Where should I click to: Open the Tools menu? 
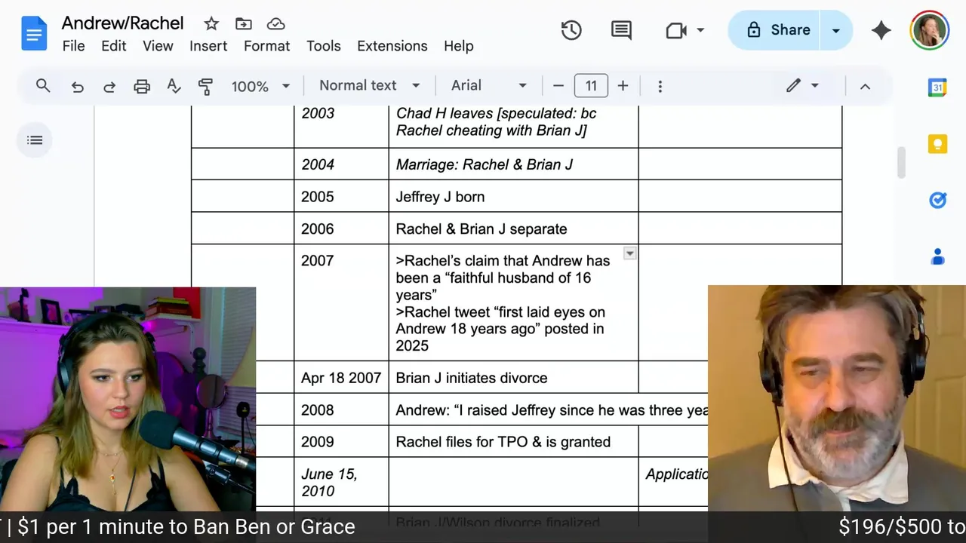pyautogui.click(x=323, y=46)
